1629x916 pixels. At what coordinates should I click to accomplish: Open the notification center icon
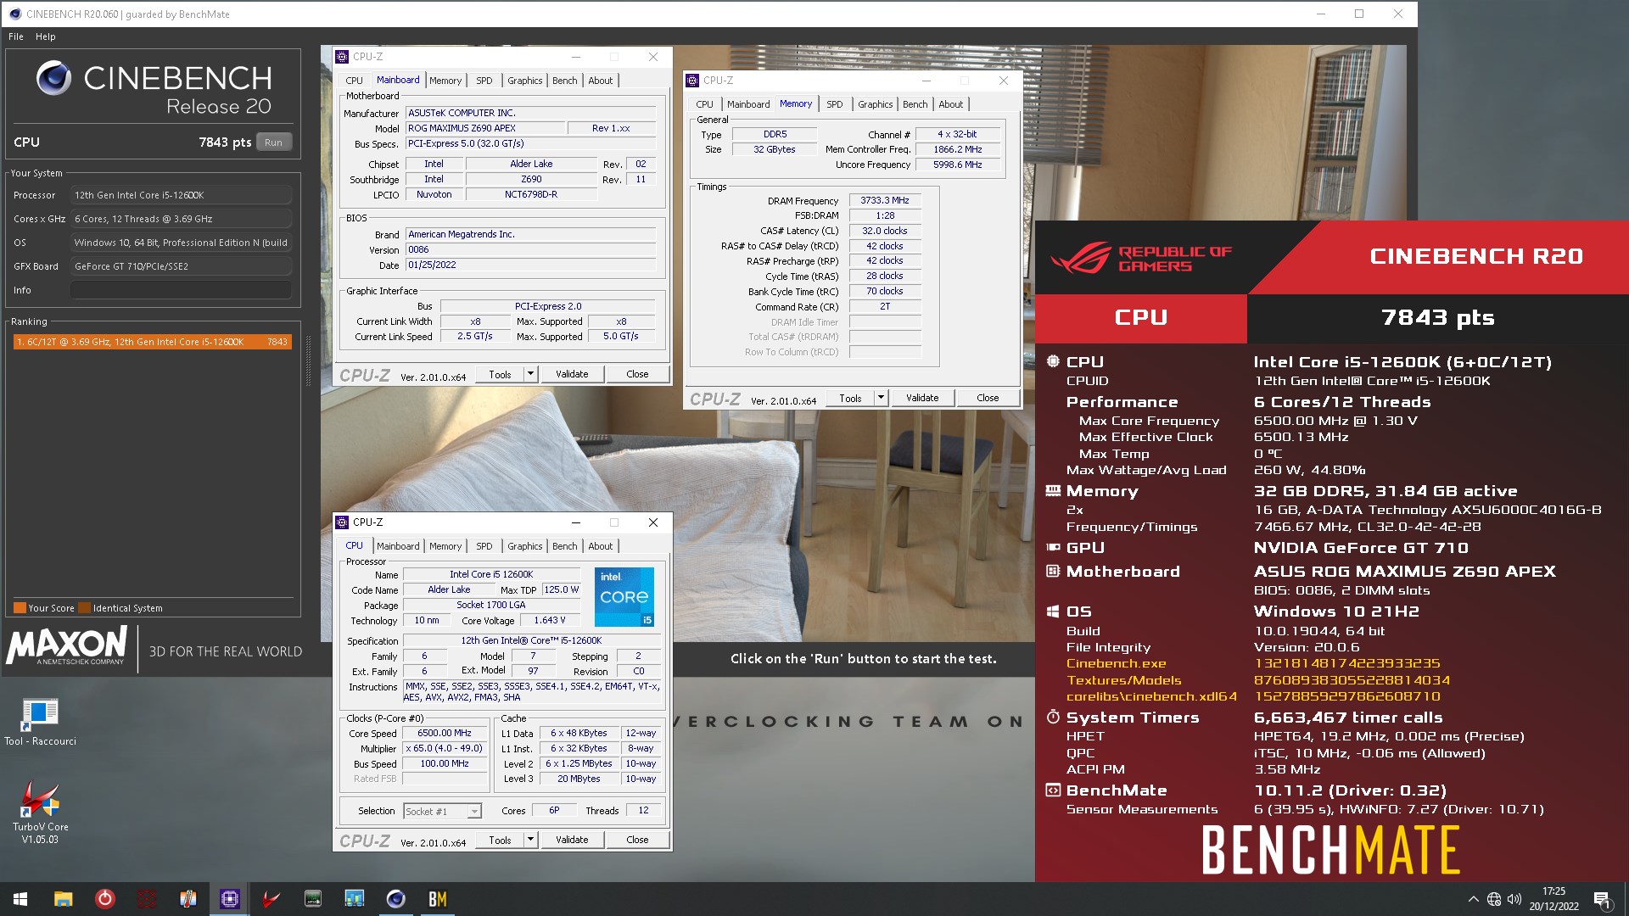pos(1602,899)
